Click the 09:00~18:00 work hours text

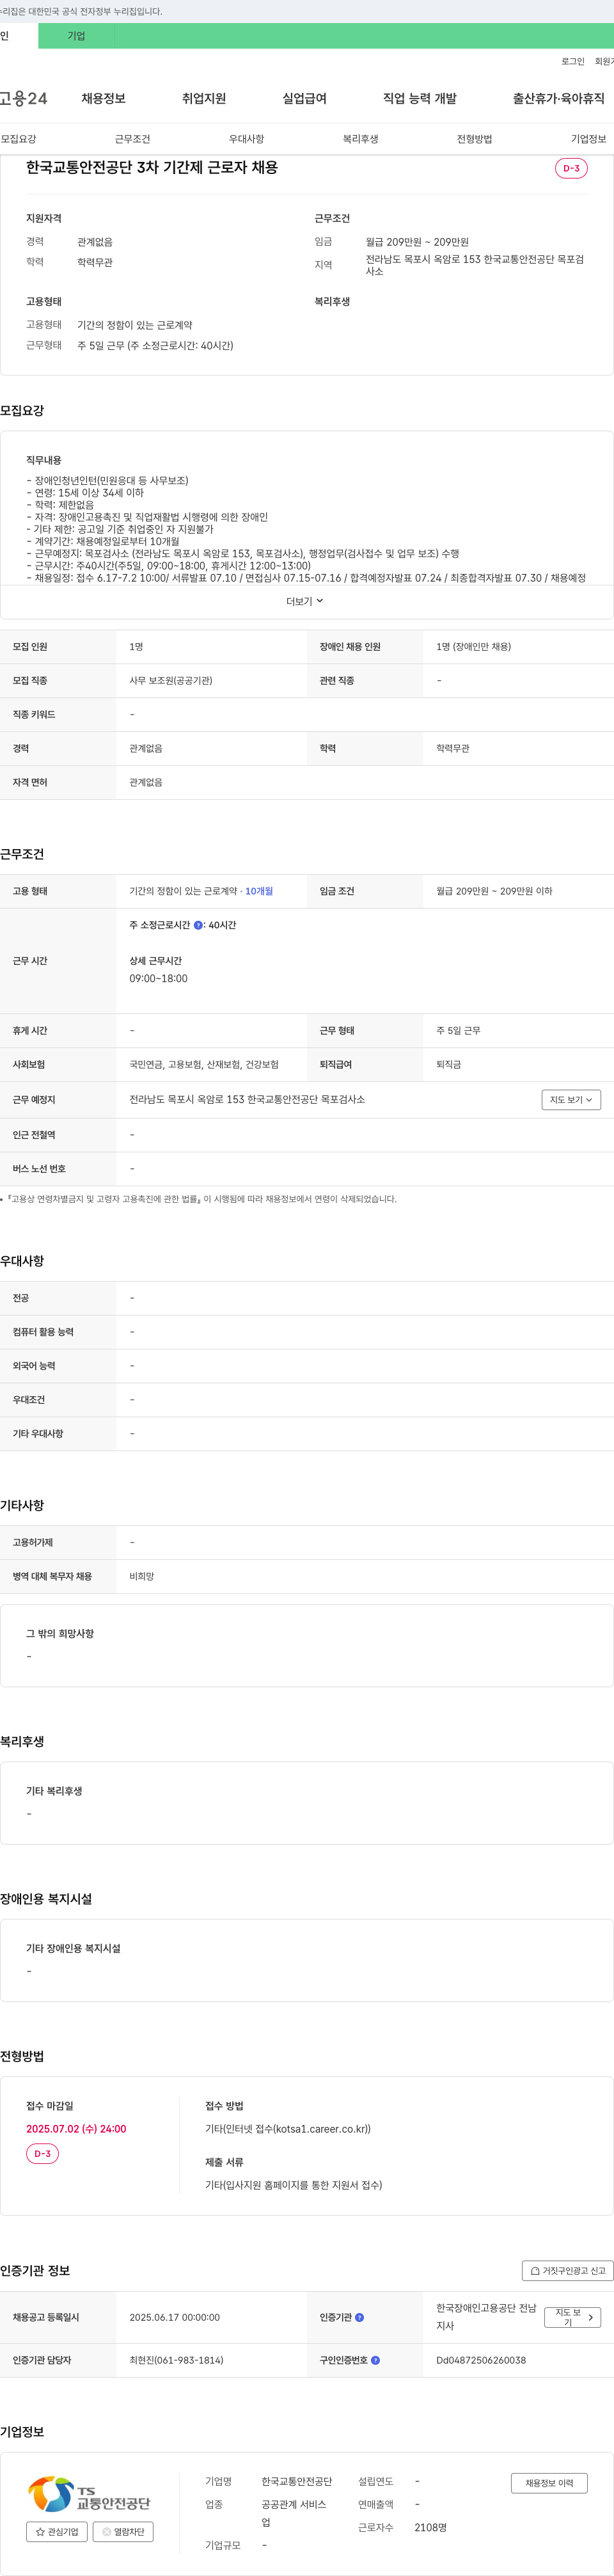158,978
